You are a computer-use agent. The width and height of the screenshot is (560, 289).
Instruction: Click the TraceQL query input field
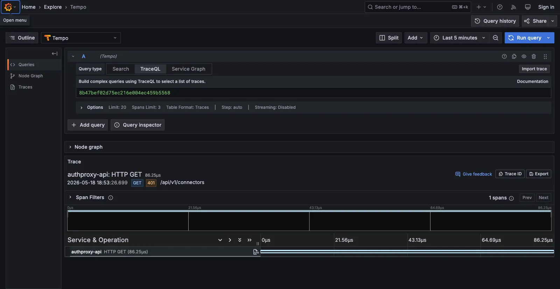[x=313, y=93]
